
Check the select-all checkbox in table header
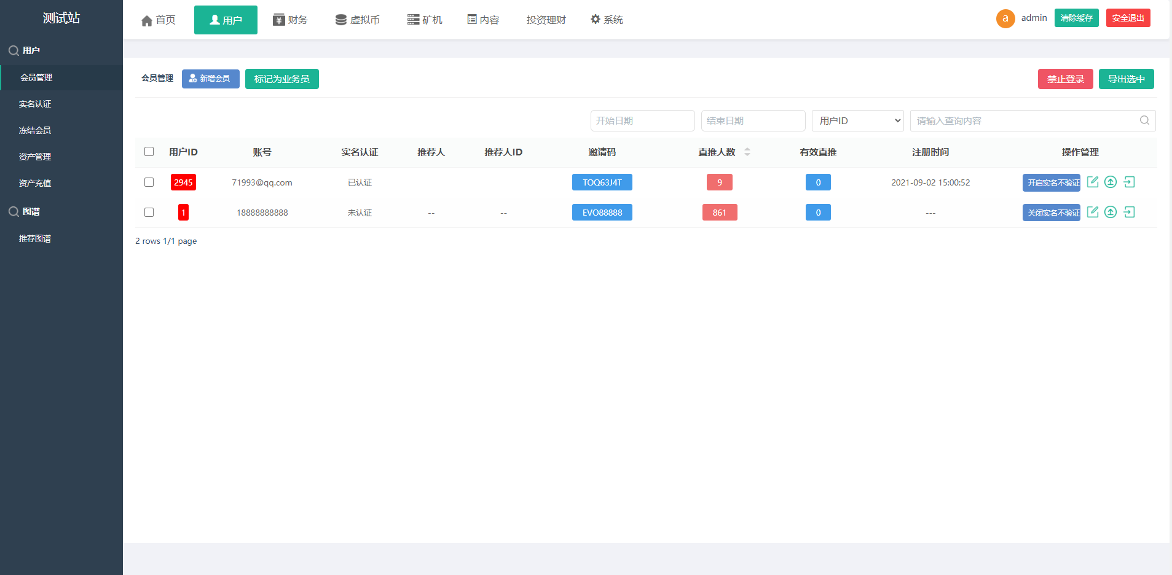[149, 151]
